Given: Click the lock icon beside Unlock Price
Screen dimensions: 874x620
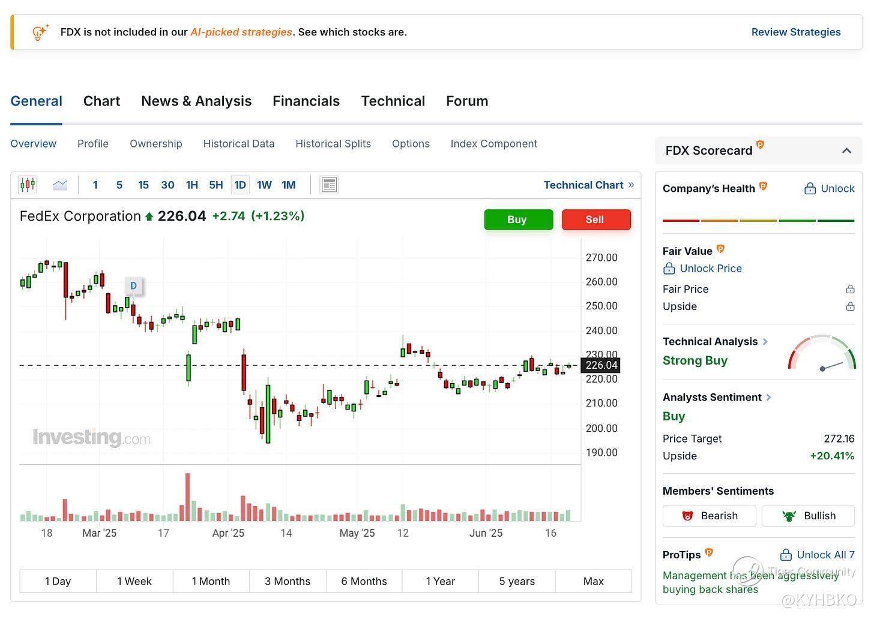Looking at the screenshot, I should pyautogui.click(x=669, y=269).
